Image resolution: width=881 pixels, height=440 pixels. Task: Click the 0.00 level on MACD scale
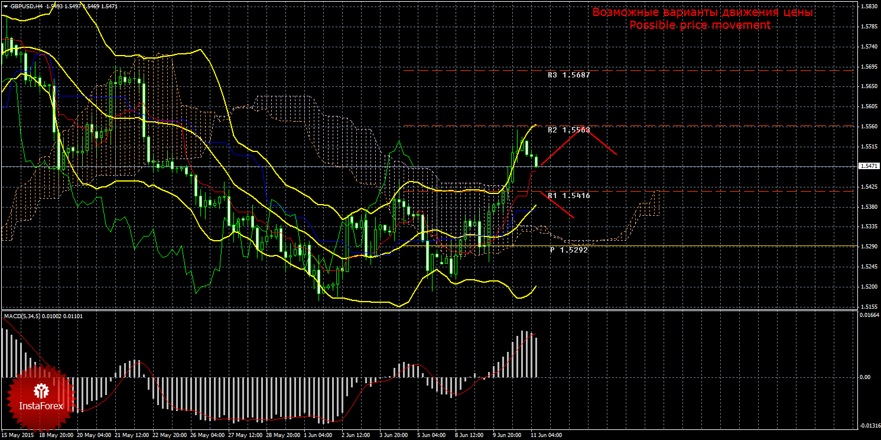click(x=863, y=377)
